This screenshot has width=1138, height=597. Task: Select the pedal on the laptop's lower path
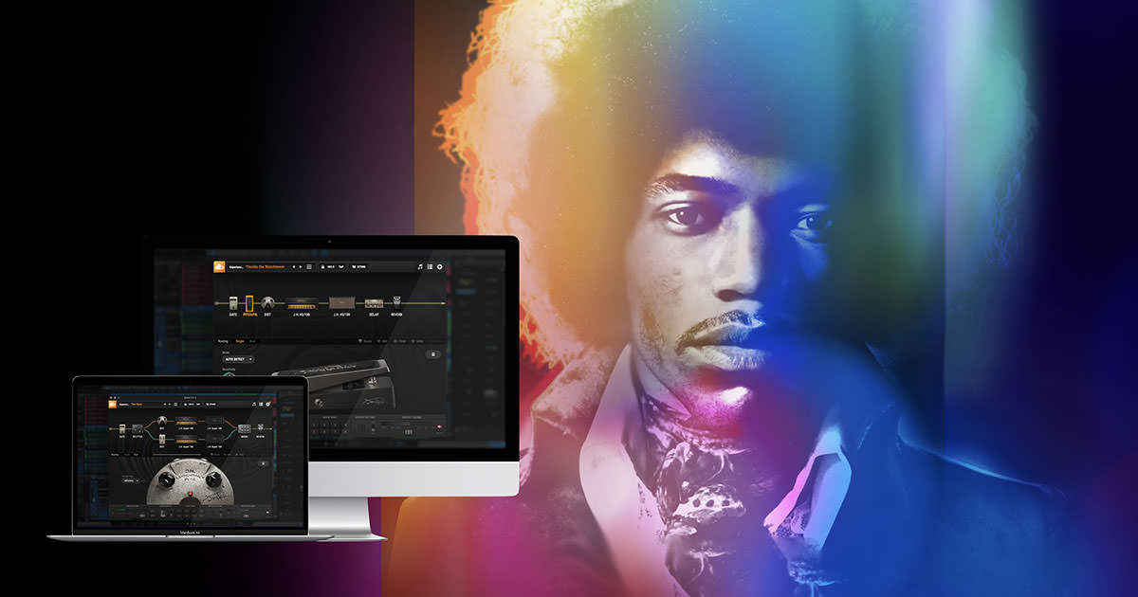tap(162, 439)
